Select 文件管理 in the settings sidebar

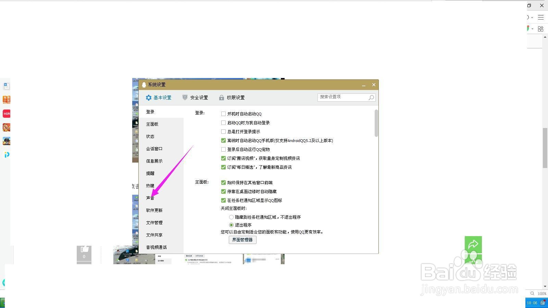(161, 223)
